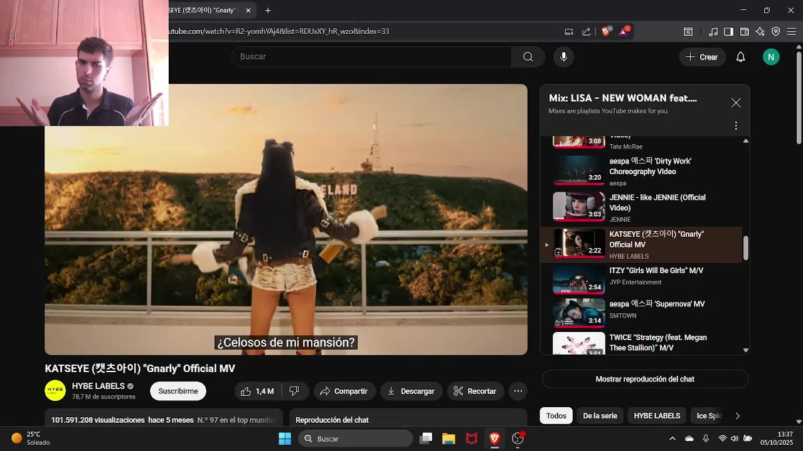Open Brave Shields lion icon
803x451 pixels.
pos(606,31)
